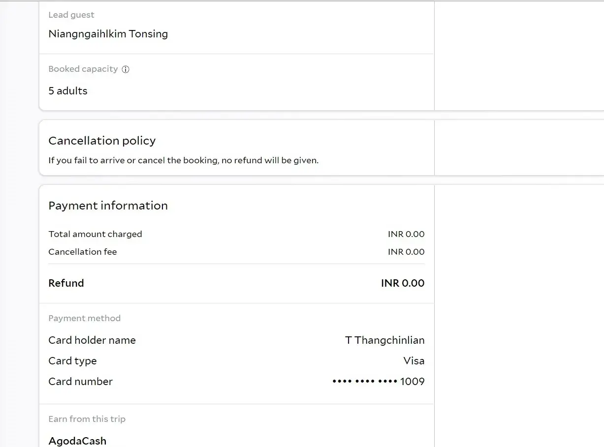Click the "Cancellation fee" label

tap(83, 252)
